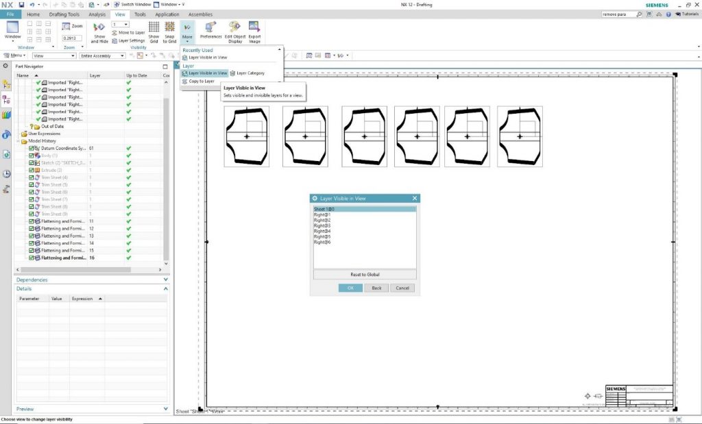Open the Entire Assembly scope dropdown
702x424 pixels.
101,55
